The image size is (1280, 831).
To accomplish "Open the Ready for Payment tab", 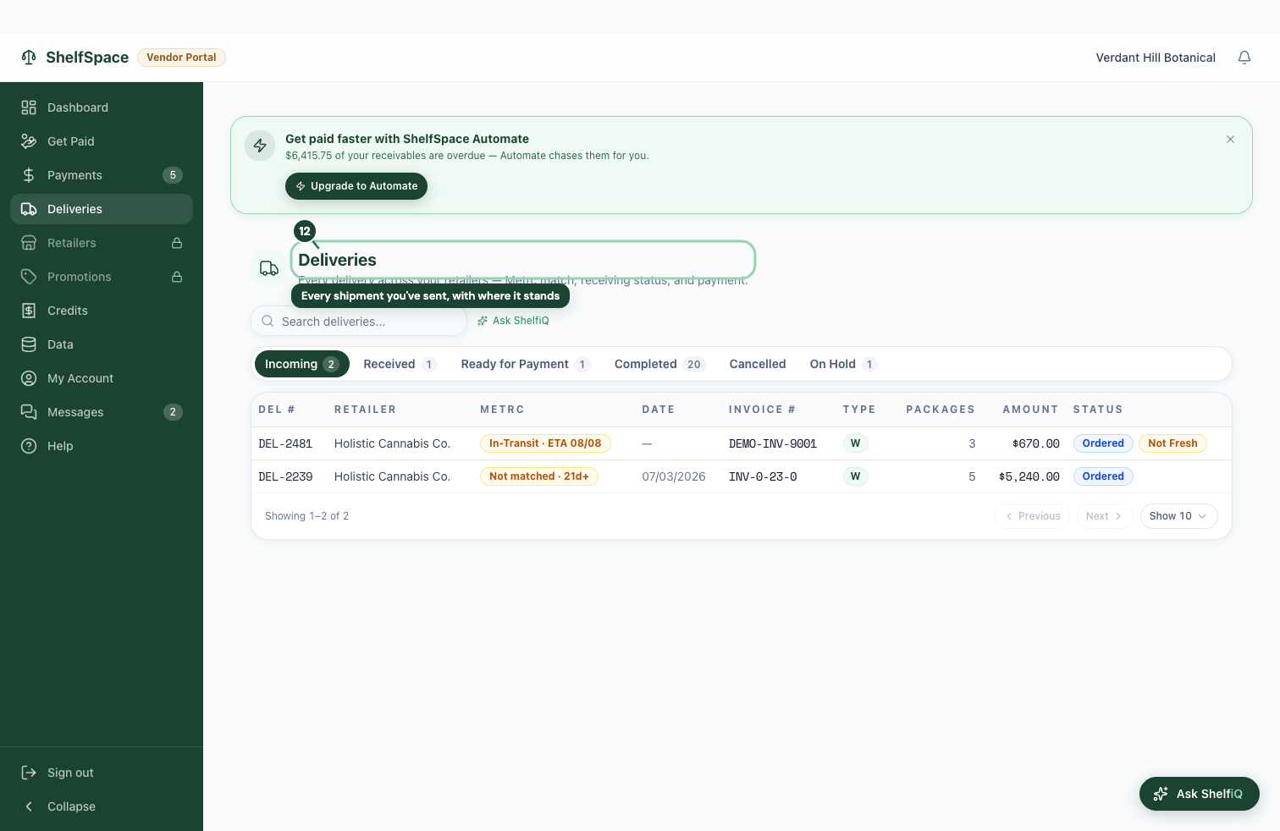I will coord(525,364).
